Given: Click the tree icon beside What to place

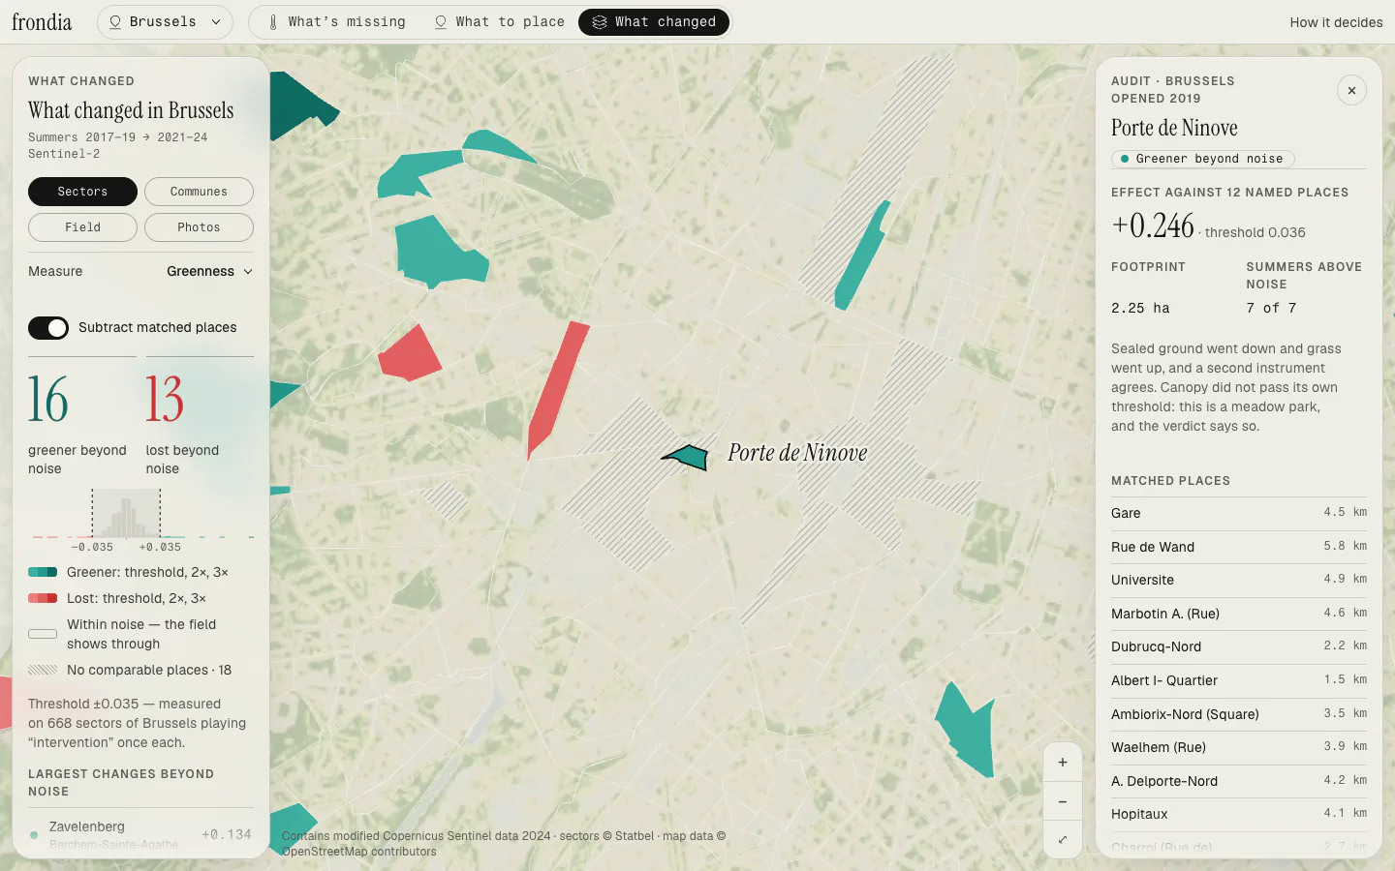Looking at the screenshot, I should 441,22.
